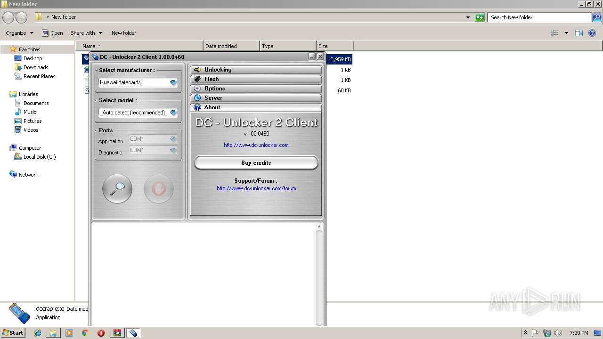Expand the Select model dropdown

click(173, 113)
